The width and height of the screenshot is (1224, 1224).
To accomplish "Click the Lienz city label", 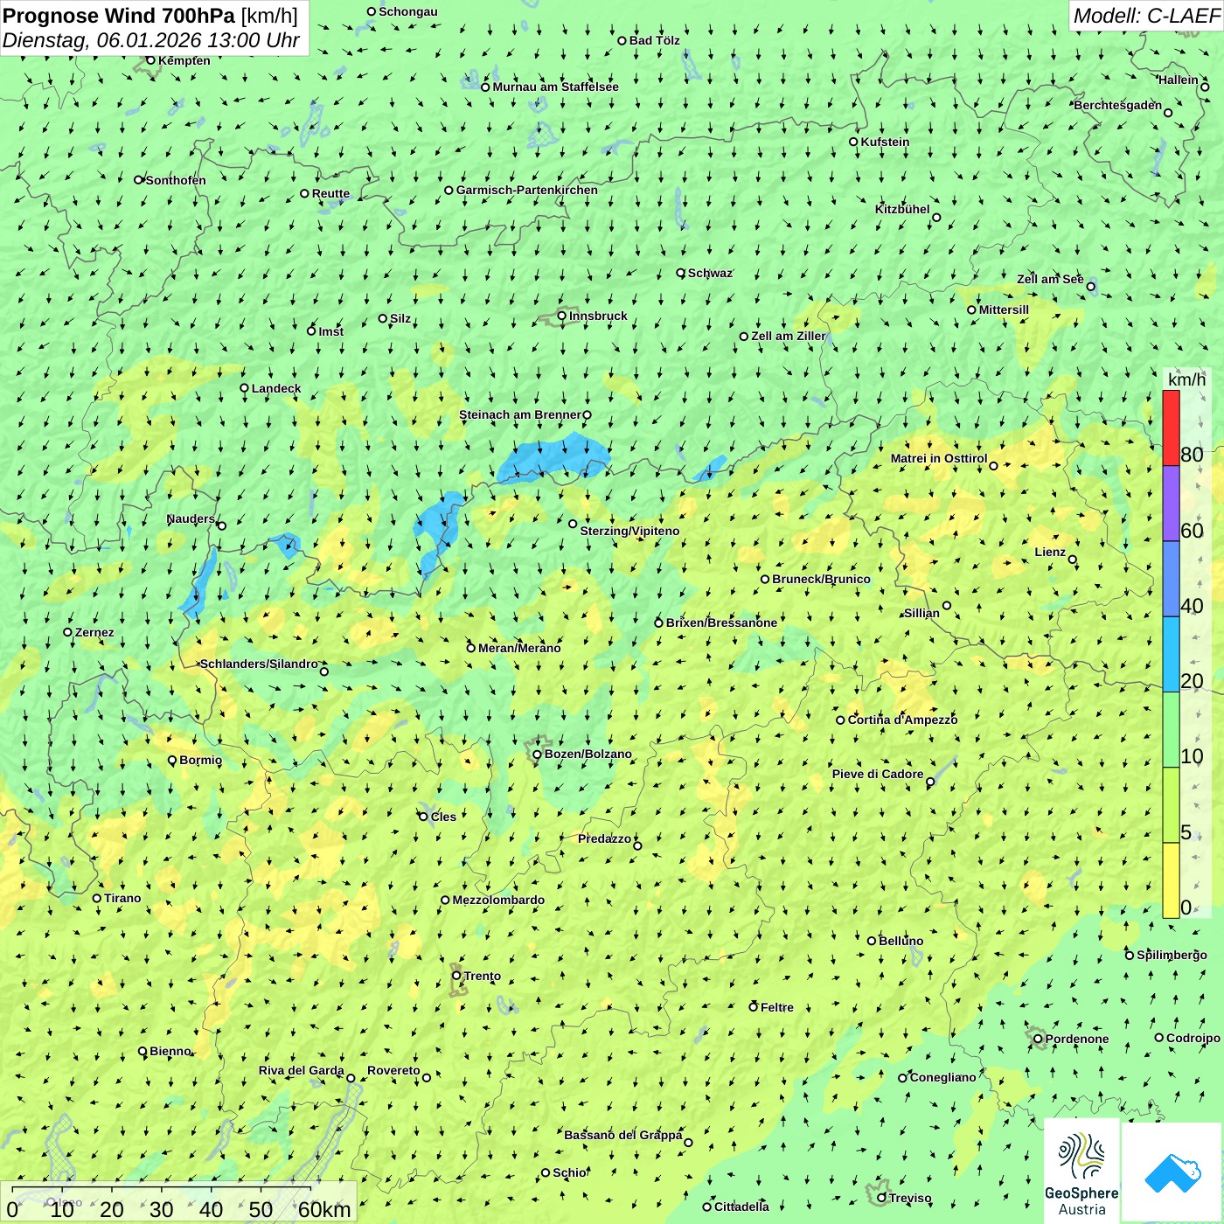I will click(1050, 552).
